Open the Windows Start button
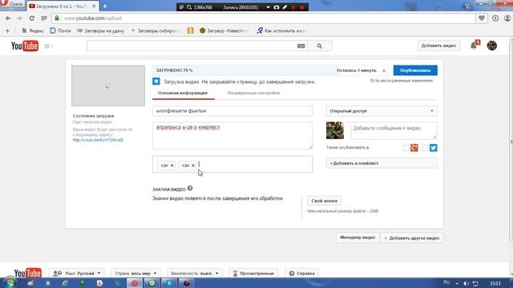The height and width of the screenshot is (288, 513). coord(9,282)
